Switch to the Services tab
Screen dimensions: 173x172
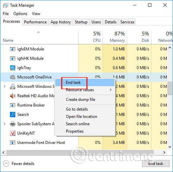click(127, 22)
